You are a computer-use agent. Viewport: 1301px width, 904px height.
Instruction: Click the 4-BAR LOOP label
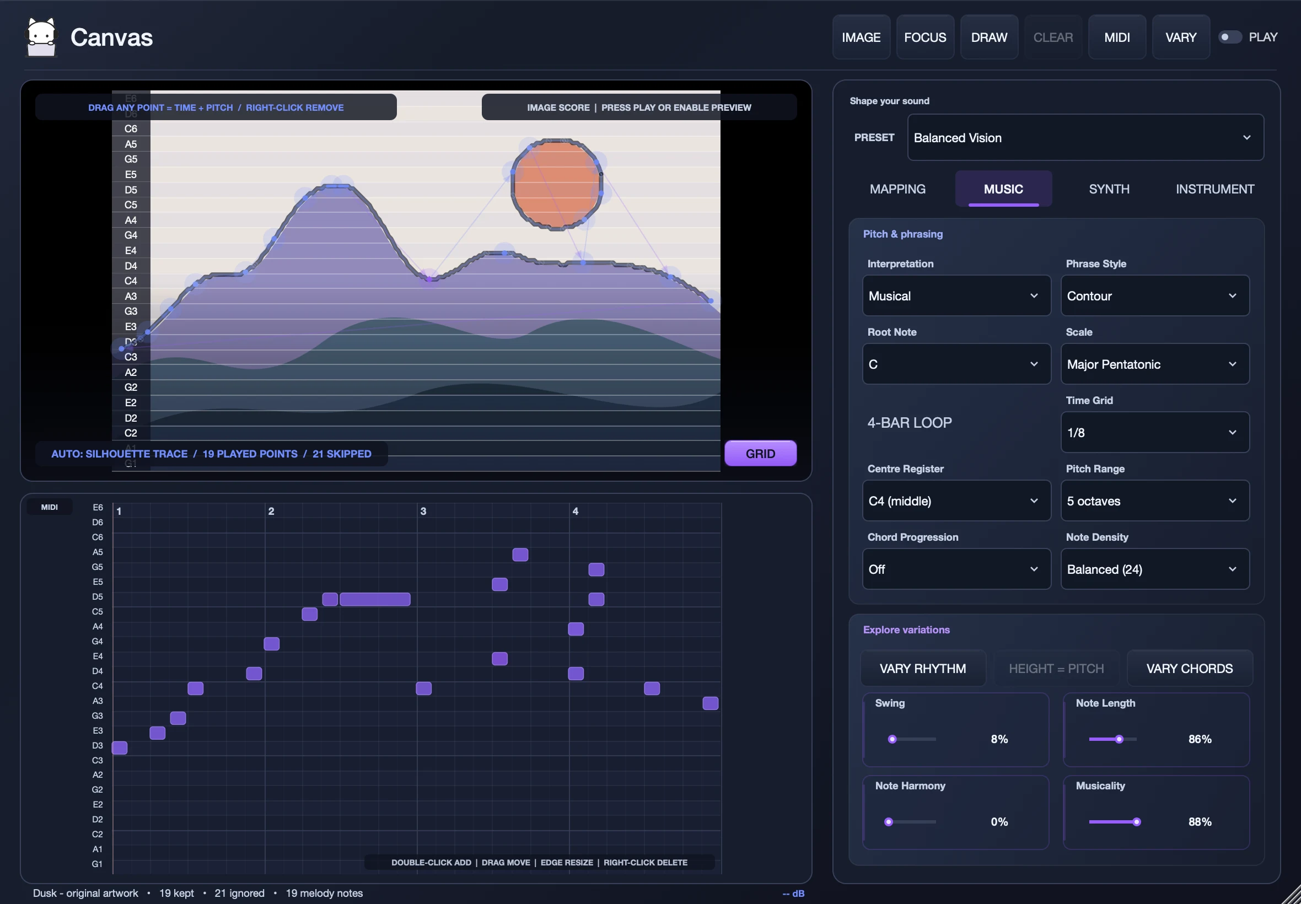pyautogui.click(x=910, y=423)
